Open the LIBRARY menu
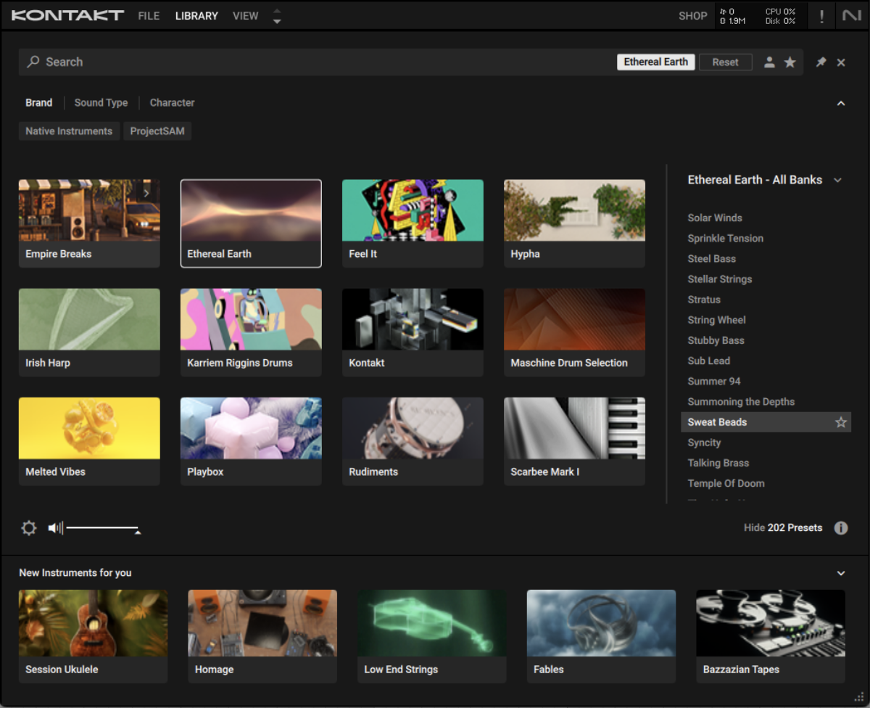The width and height of the screenshot is (870, 708). 196,16
